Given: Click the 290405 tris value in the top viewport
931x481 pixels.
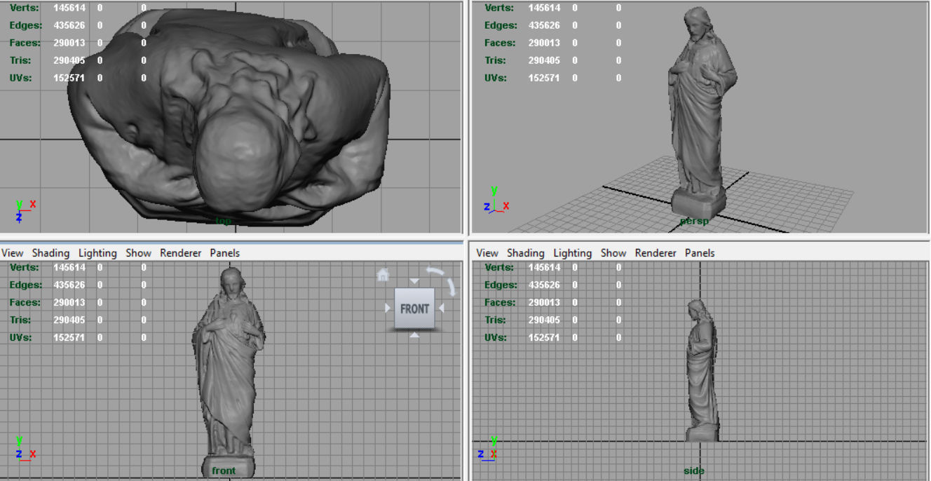Looking at the screenshot, I should pyautogui.click(x=69, y=60).
